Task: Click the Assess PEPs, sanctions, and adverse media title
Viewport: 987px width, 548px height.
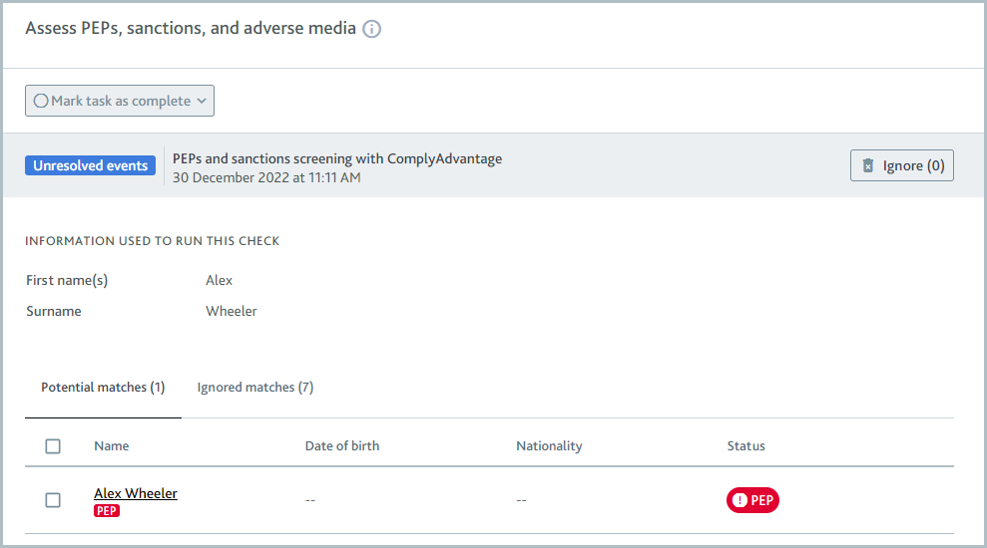Action: click(191, 28)
